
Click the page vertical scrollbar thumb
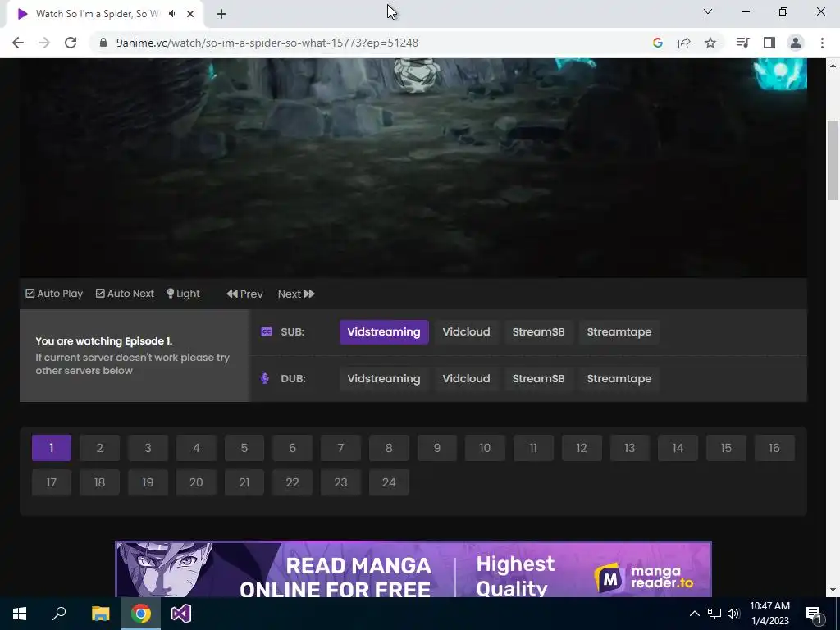point(833,161)
